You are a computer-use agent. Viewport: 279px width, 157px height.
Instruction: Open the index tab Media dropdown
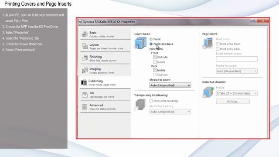point(237,93)
